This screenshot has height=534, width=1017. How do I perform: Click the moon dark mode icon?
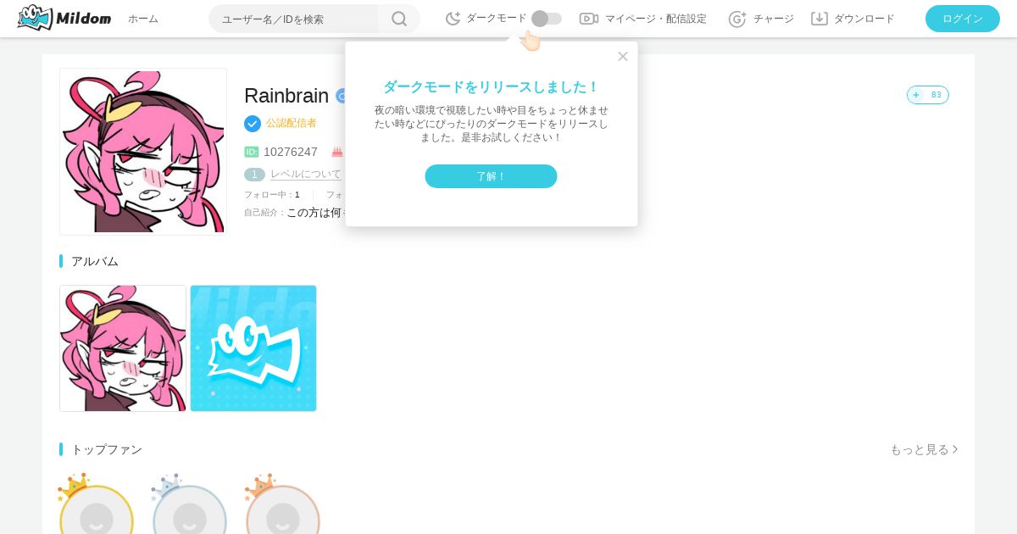coord(453,19)
